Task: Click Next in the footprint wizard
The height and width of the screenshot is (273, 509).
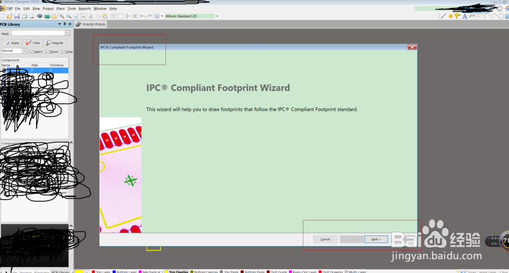Action: point(376,239)
